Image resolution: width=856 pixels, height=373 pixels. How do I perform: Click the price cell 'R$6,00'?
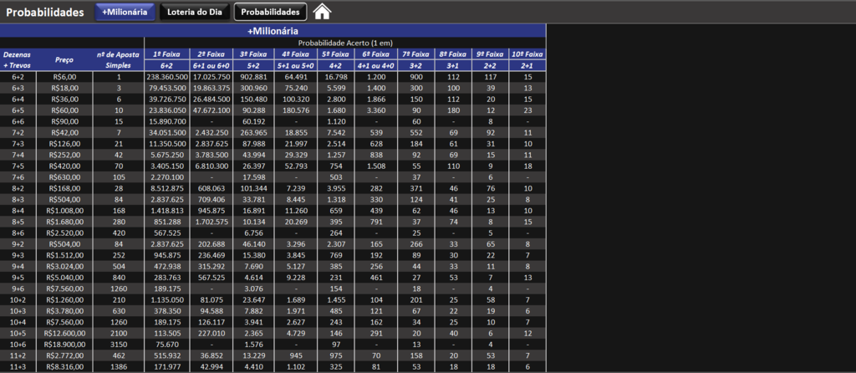(x=64, y=77)
